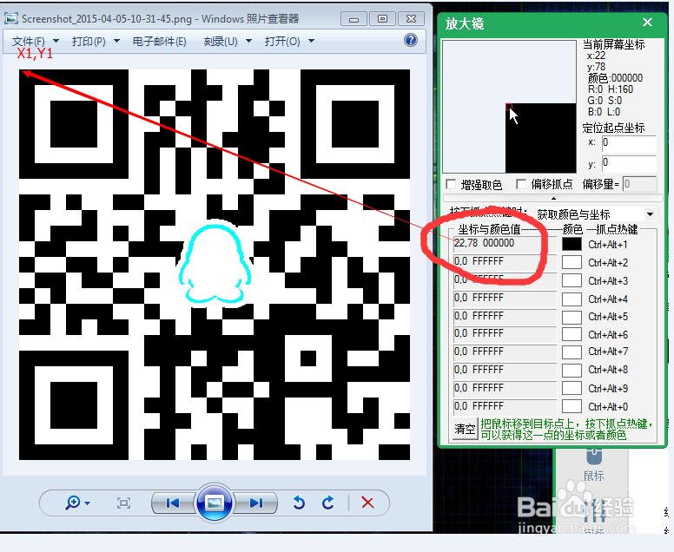The height and width of the screenshot is (552, 674).
Task: Open the 打印(P) menu
Action: (x=96, y=42)
